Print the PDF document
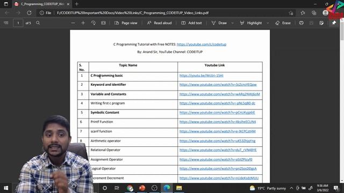The height and width of the screenshot is (193, 344). coord(301,23)
